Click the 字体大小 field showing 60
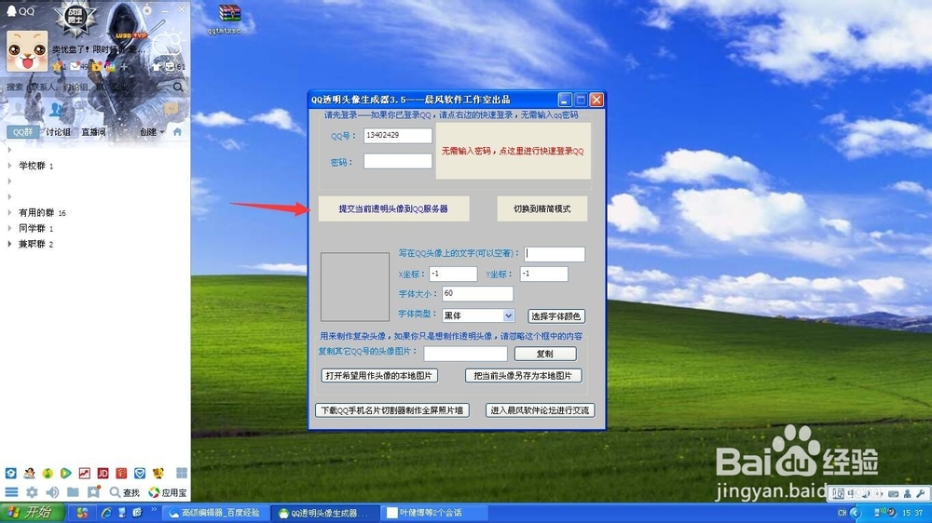Screen dimensions: 932x523 pyautogui.click(x=477, y=293)
